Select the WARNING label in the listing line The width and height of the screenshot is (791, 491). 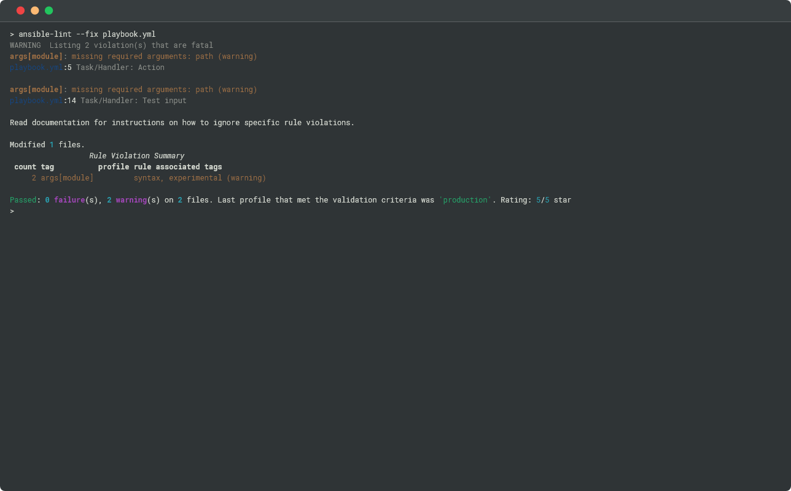[x=25, y=45]
